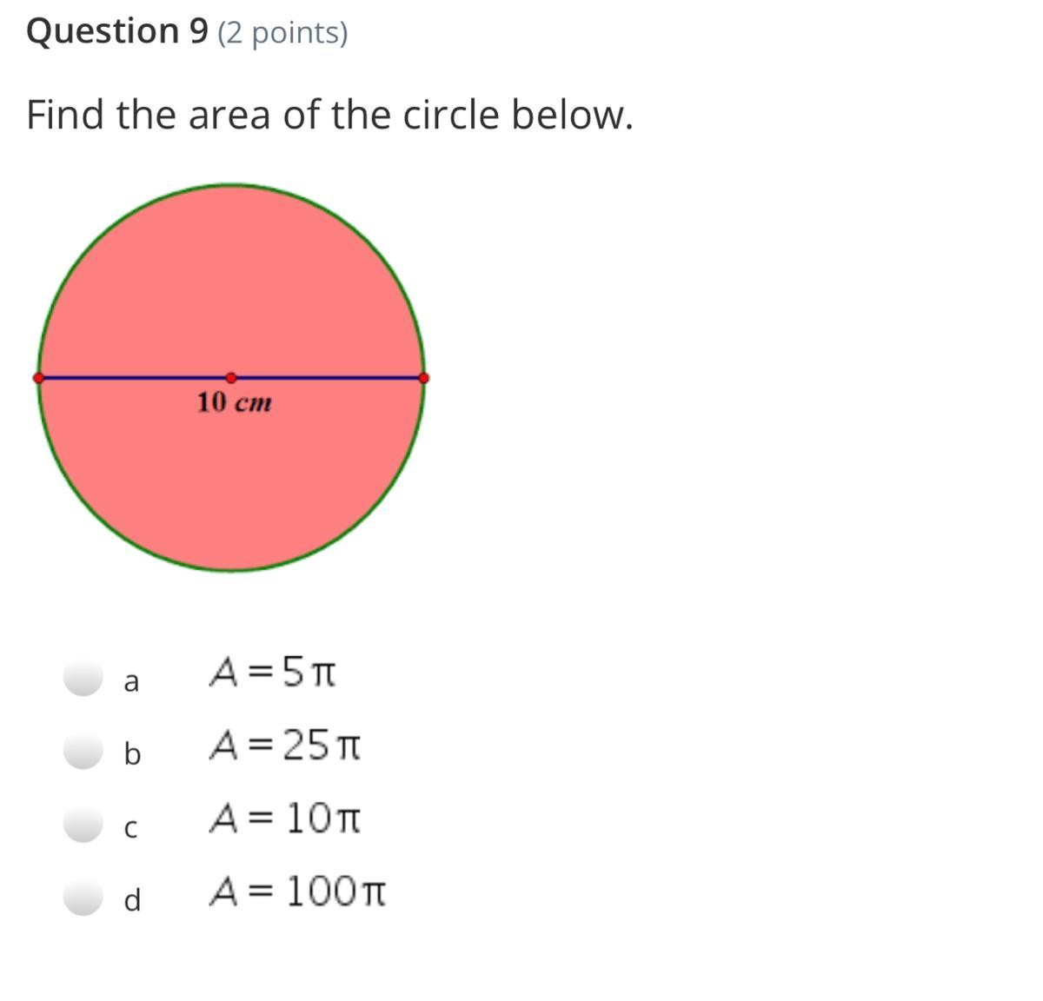Click the '10 cm' diameter label
The height and width of the screenshot is (1001, 1043).
pos(234,403)
